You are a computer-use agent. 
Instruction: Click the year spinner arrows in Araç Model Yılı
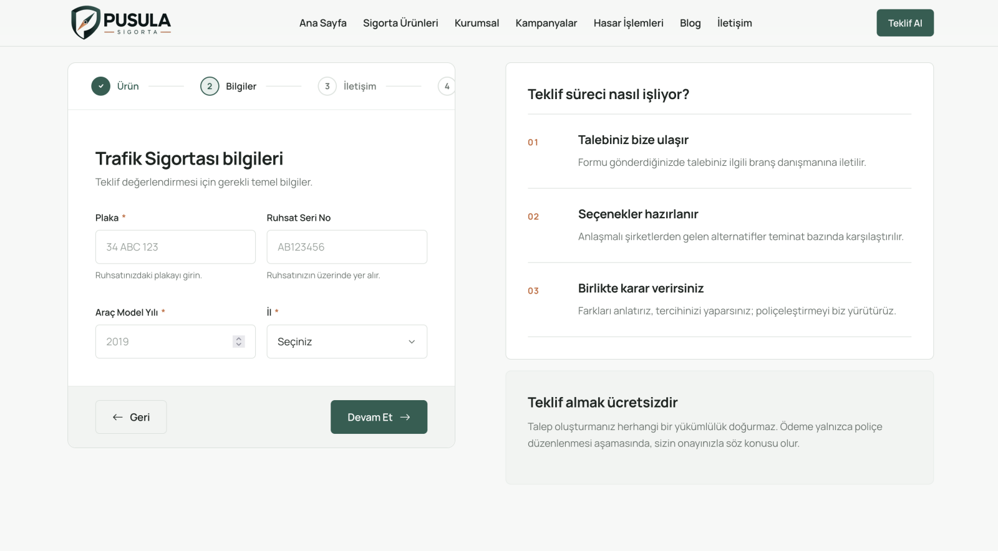(238, 342)
